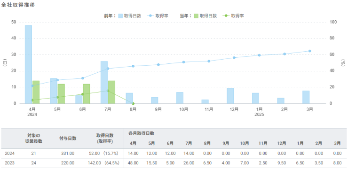Click 15.50 in 2023 May column
Screen dimensions: 348x170
pyautogui.click(x=152, y=163)
